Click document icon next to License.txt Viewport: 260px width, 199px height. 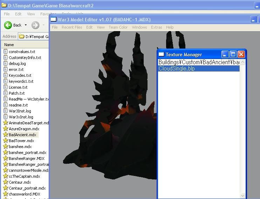tap(6, 87)
